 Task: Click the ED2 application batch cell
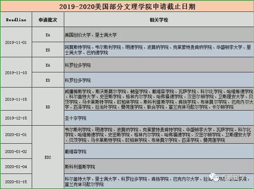(x=48, y=157)
